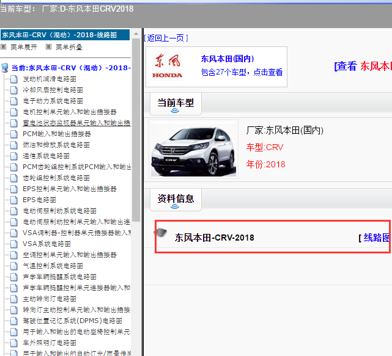Open 主动转向灯电路图 tree entry
The width and height of the screenshot is (392, 356).
[x=50, y=299]
